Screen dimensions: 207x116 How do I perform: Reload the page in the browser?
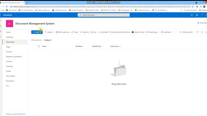pyautogui.click(x=6, y=6)
